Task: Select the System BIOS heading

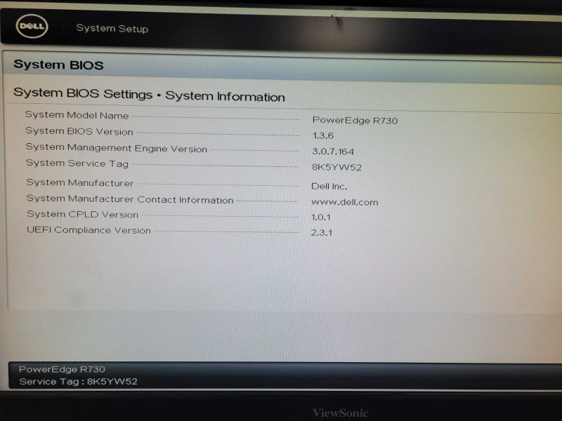Action: click(x=58, y=65)
